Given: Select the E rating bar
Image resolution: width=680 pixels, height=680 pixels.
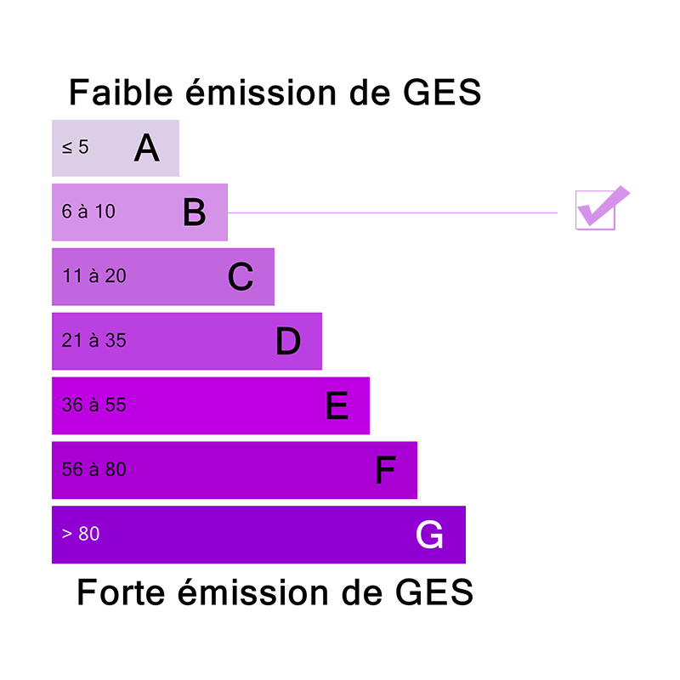Looking at the screenshot, I should (x=211, y=405).
